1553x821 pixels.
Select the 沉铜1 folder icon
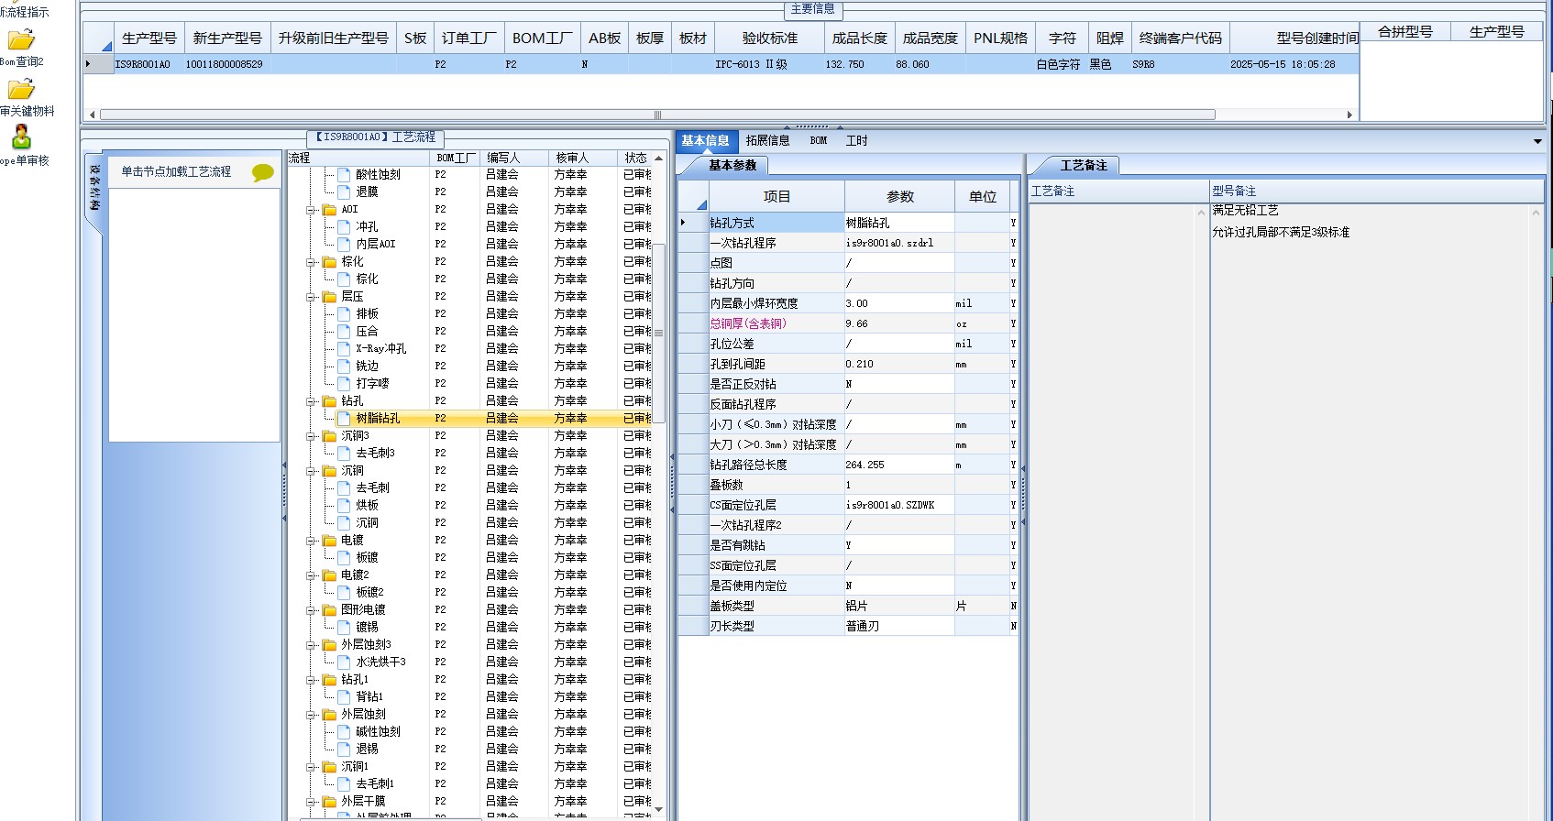[330, 767]
